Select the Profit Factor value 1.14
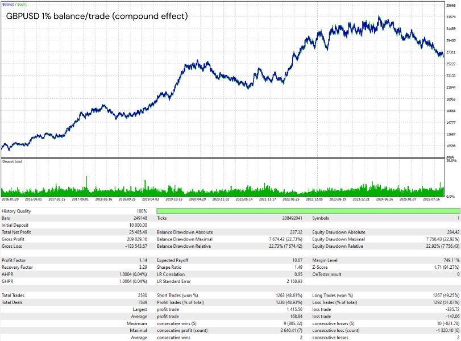Viewport: 461px width, 341px height. [143, 260]
